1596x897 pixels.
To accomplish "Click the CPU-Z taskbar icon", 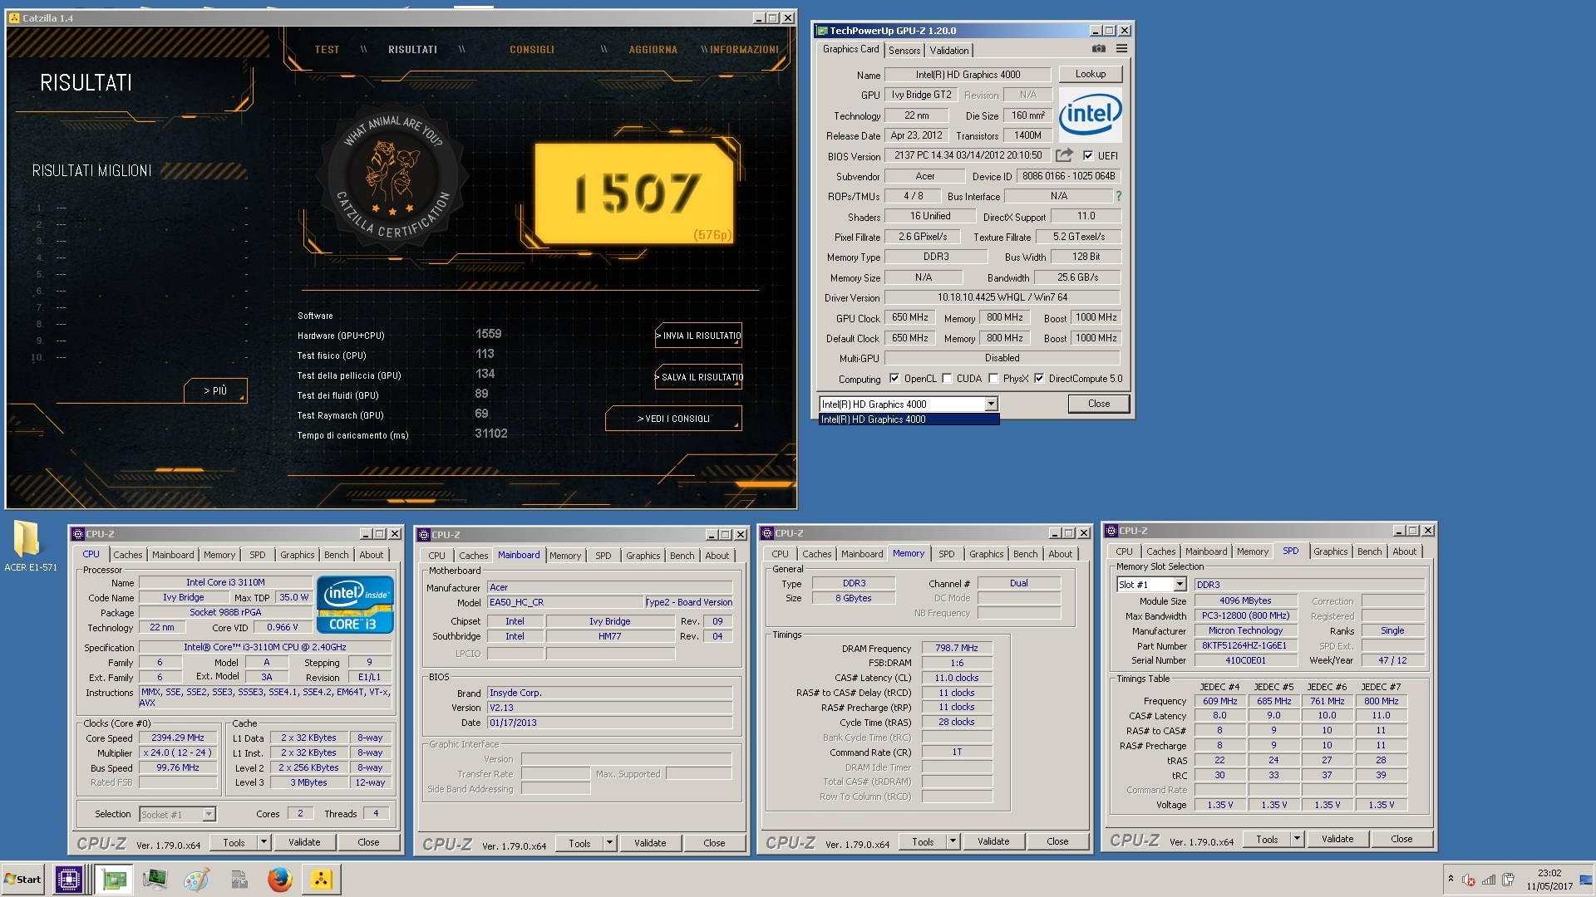I will tap(68, 879).
